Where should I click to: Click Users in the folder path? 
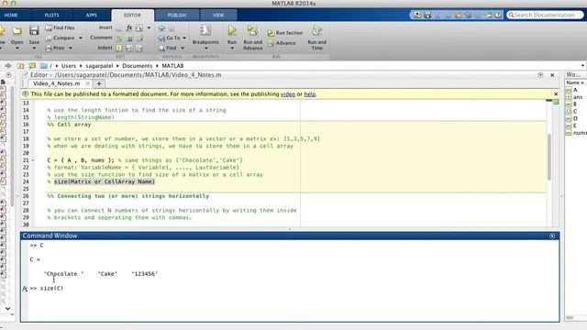[x=69, y=65]
